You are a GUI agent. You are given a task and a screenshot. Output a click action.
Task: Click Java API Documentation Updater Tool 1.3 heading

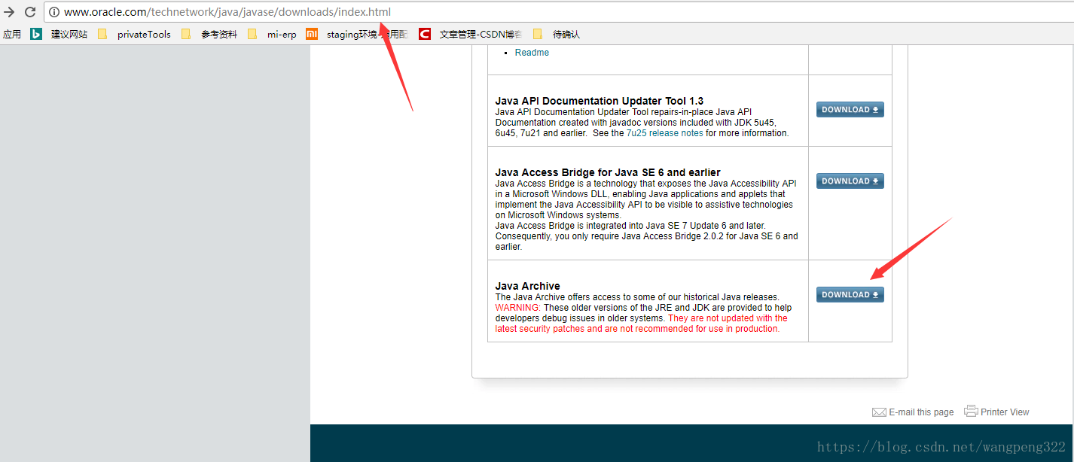(x=599, y=101)
